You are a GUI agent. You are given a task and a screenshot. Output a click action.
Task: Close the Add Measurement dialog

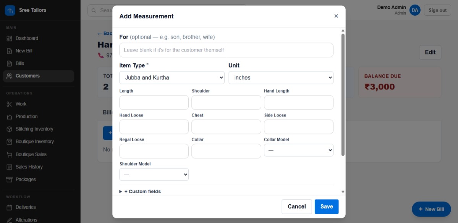coord(336,16)
